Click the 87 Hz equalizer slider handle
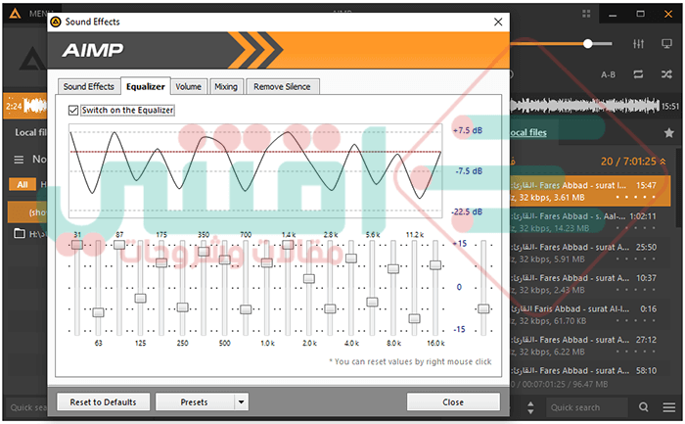The height and width of the screenshot is (424, 685). (119, 245)
